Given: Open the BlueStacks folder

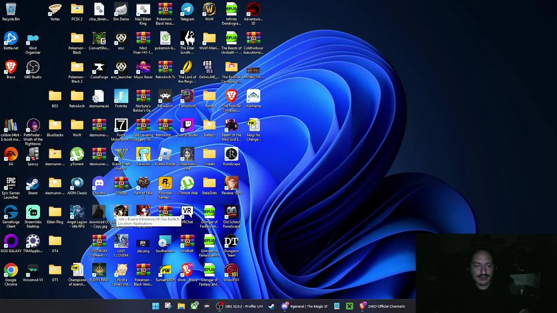Looking at the screenshot, I should pyautogui.click(x=55, y=128).
